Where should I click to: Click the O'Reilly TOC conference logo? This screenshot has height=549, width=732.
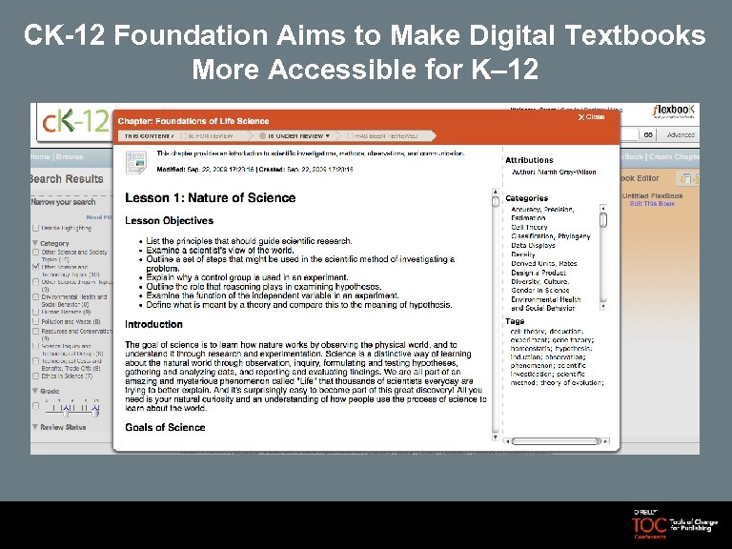coord(675,525)
